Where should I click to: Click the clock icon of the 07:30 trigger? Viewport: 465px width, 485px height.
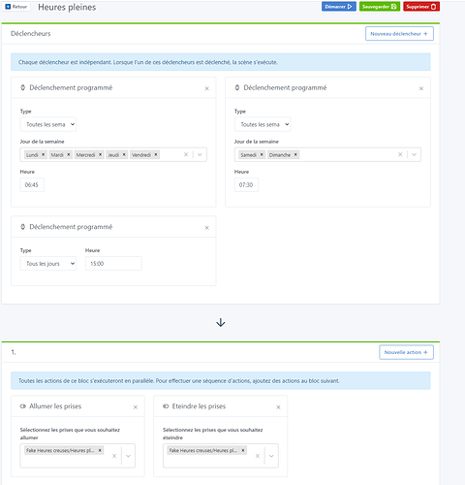(x=237, y=87)
